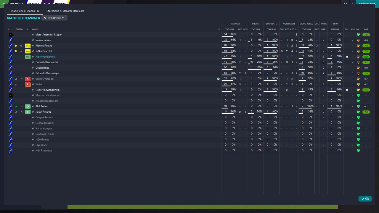The height and width of the screenshot is (213, 379).
Task: Sort by the GOL column header
Action: [x=347, y=29]
